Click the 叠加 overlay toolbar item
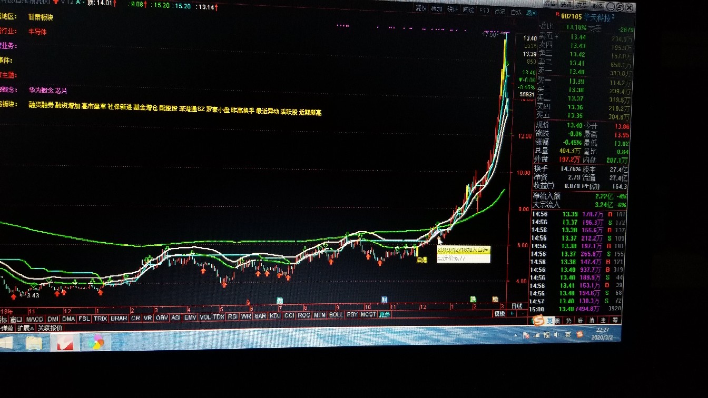The image size is (708, 398). pos(437,8)
